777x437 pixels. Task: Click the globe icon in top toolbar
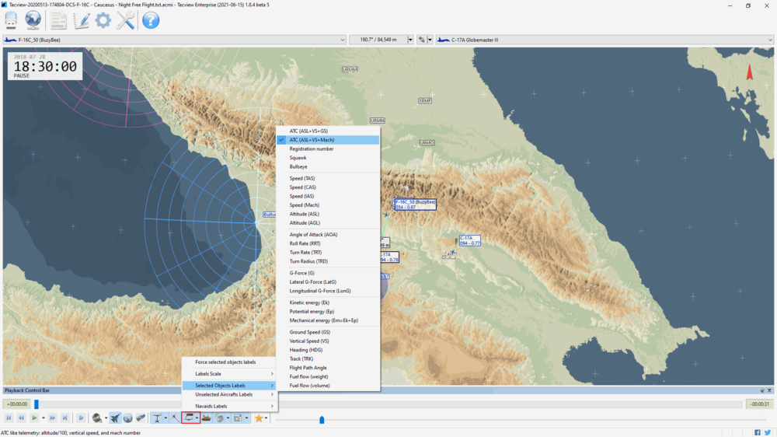point(33,20)
